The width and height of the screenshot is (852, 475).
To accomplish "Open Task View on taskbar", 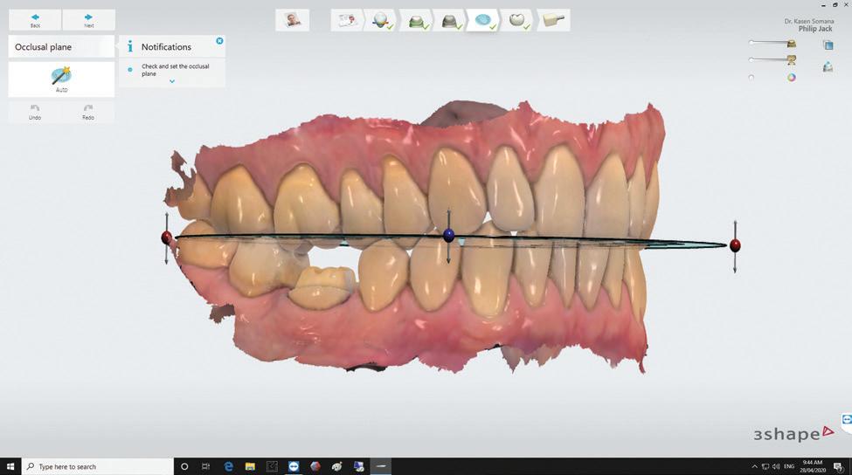I will [x=206, y=466].
